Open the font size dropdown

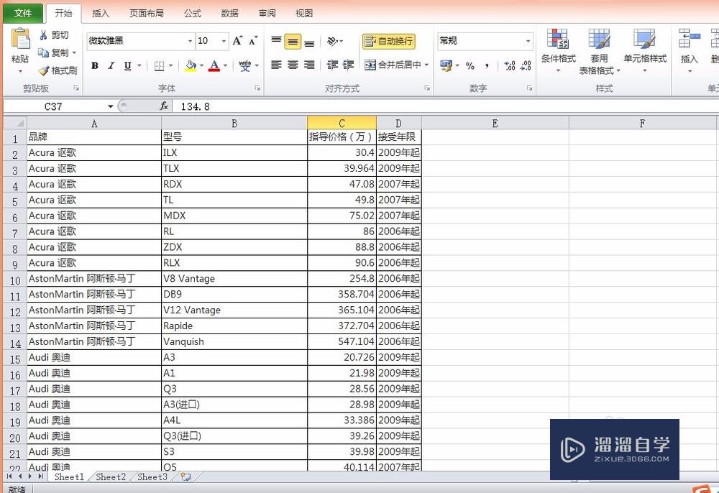224,41
